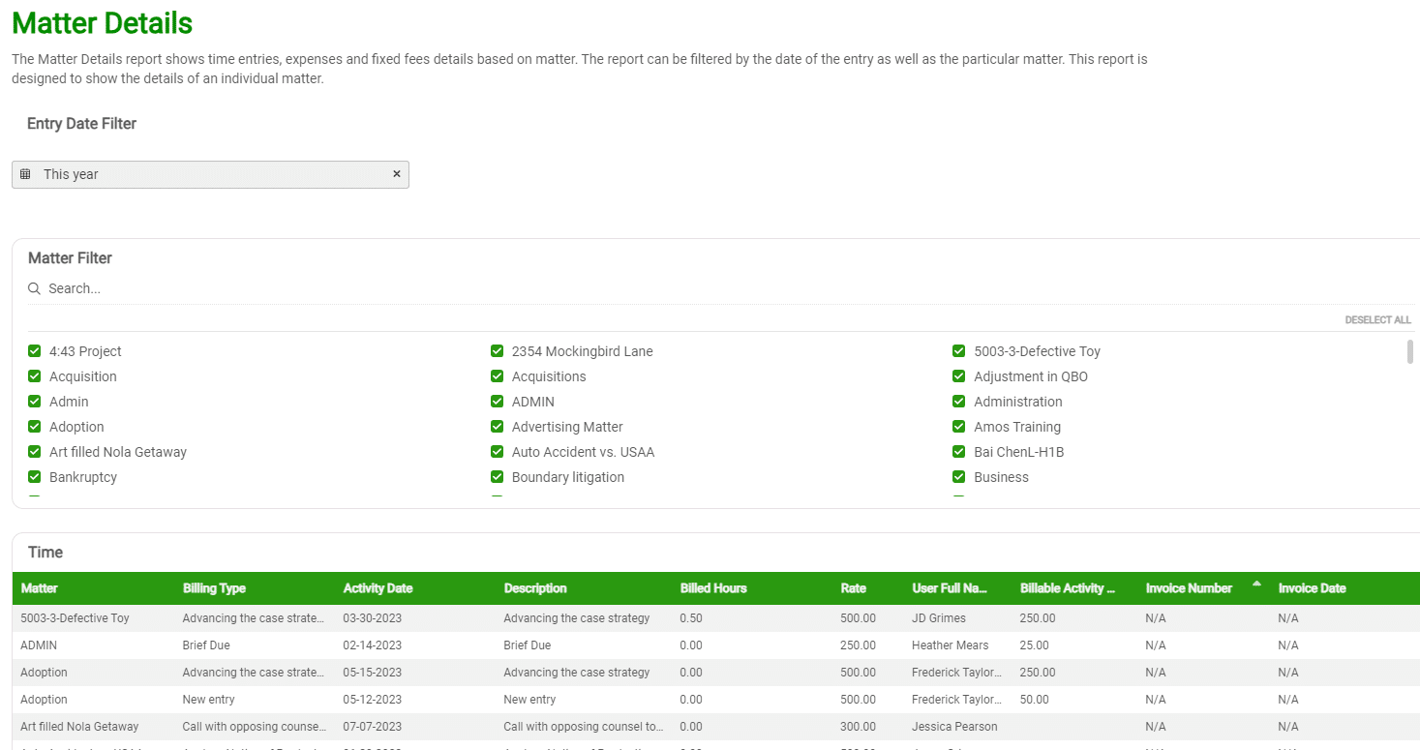This screenshot has height=750, width=1420.
Task: Click the Deselect All button
Action: (x=1377, y=320)
